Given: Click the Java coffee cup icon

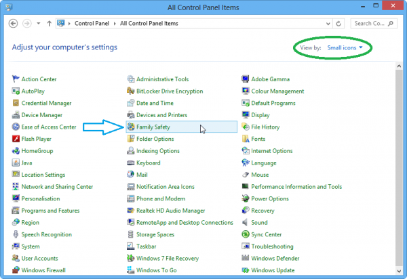Looking at the screenshot, I should point(16,163).
